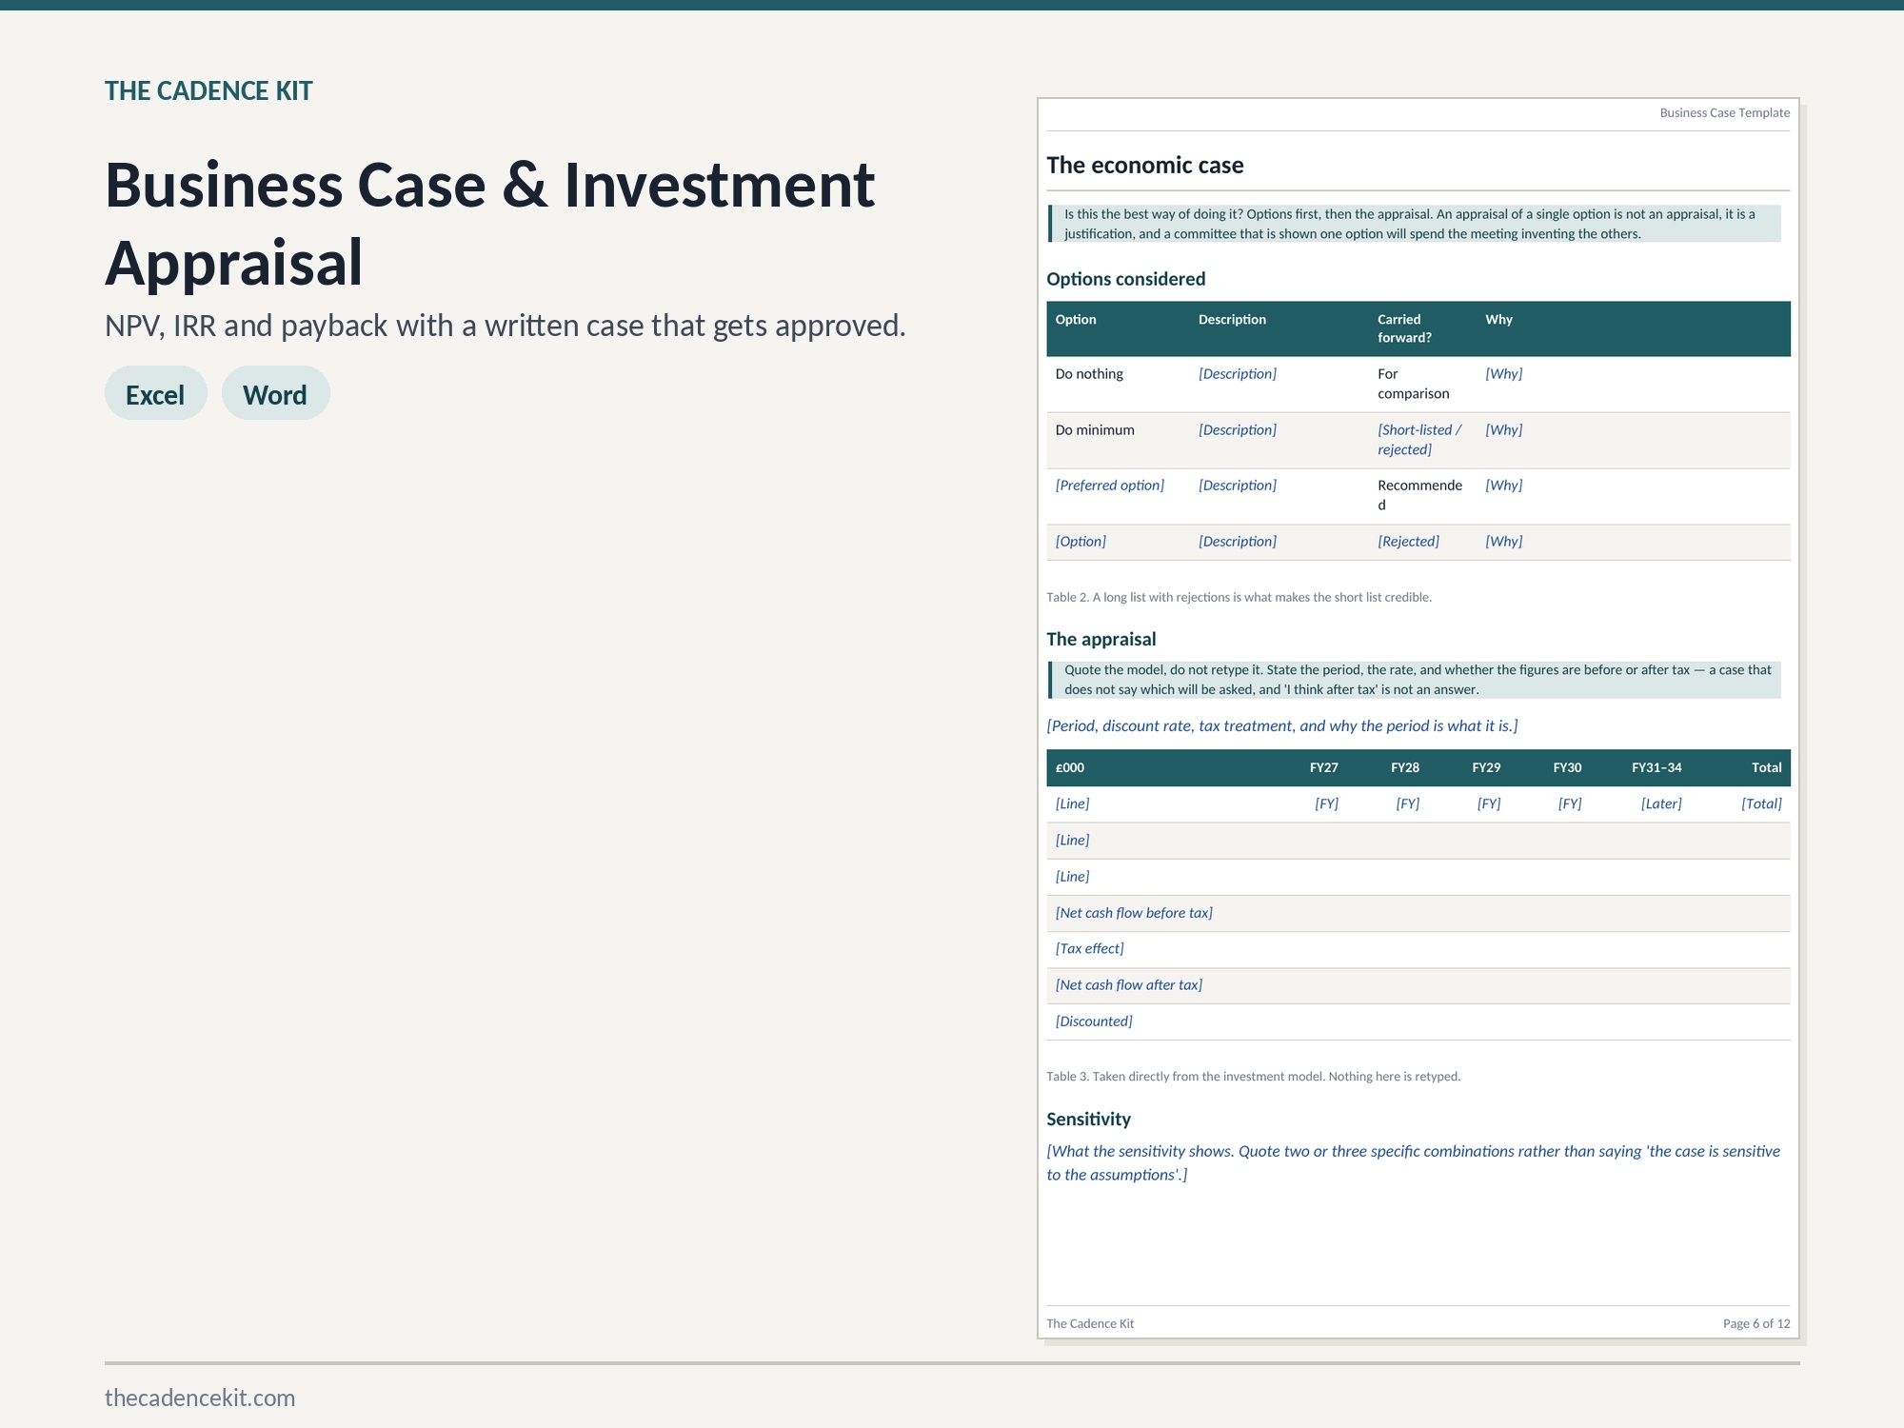Select the '[Preferred option]' placeholder cell

coord(1110,486)
